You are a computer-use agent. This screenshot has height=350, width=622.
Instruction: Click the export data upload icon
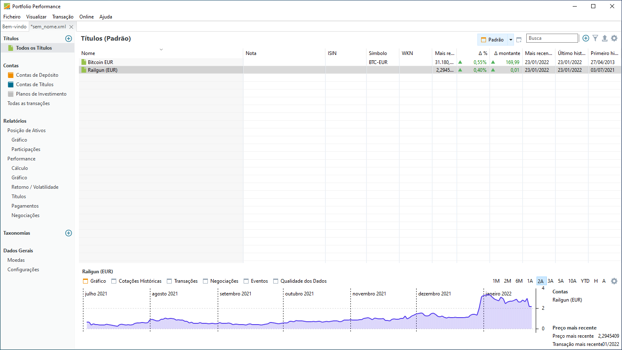(x=605, y=38)
